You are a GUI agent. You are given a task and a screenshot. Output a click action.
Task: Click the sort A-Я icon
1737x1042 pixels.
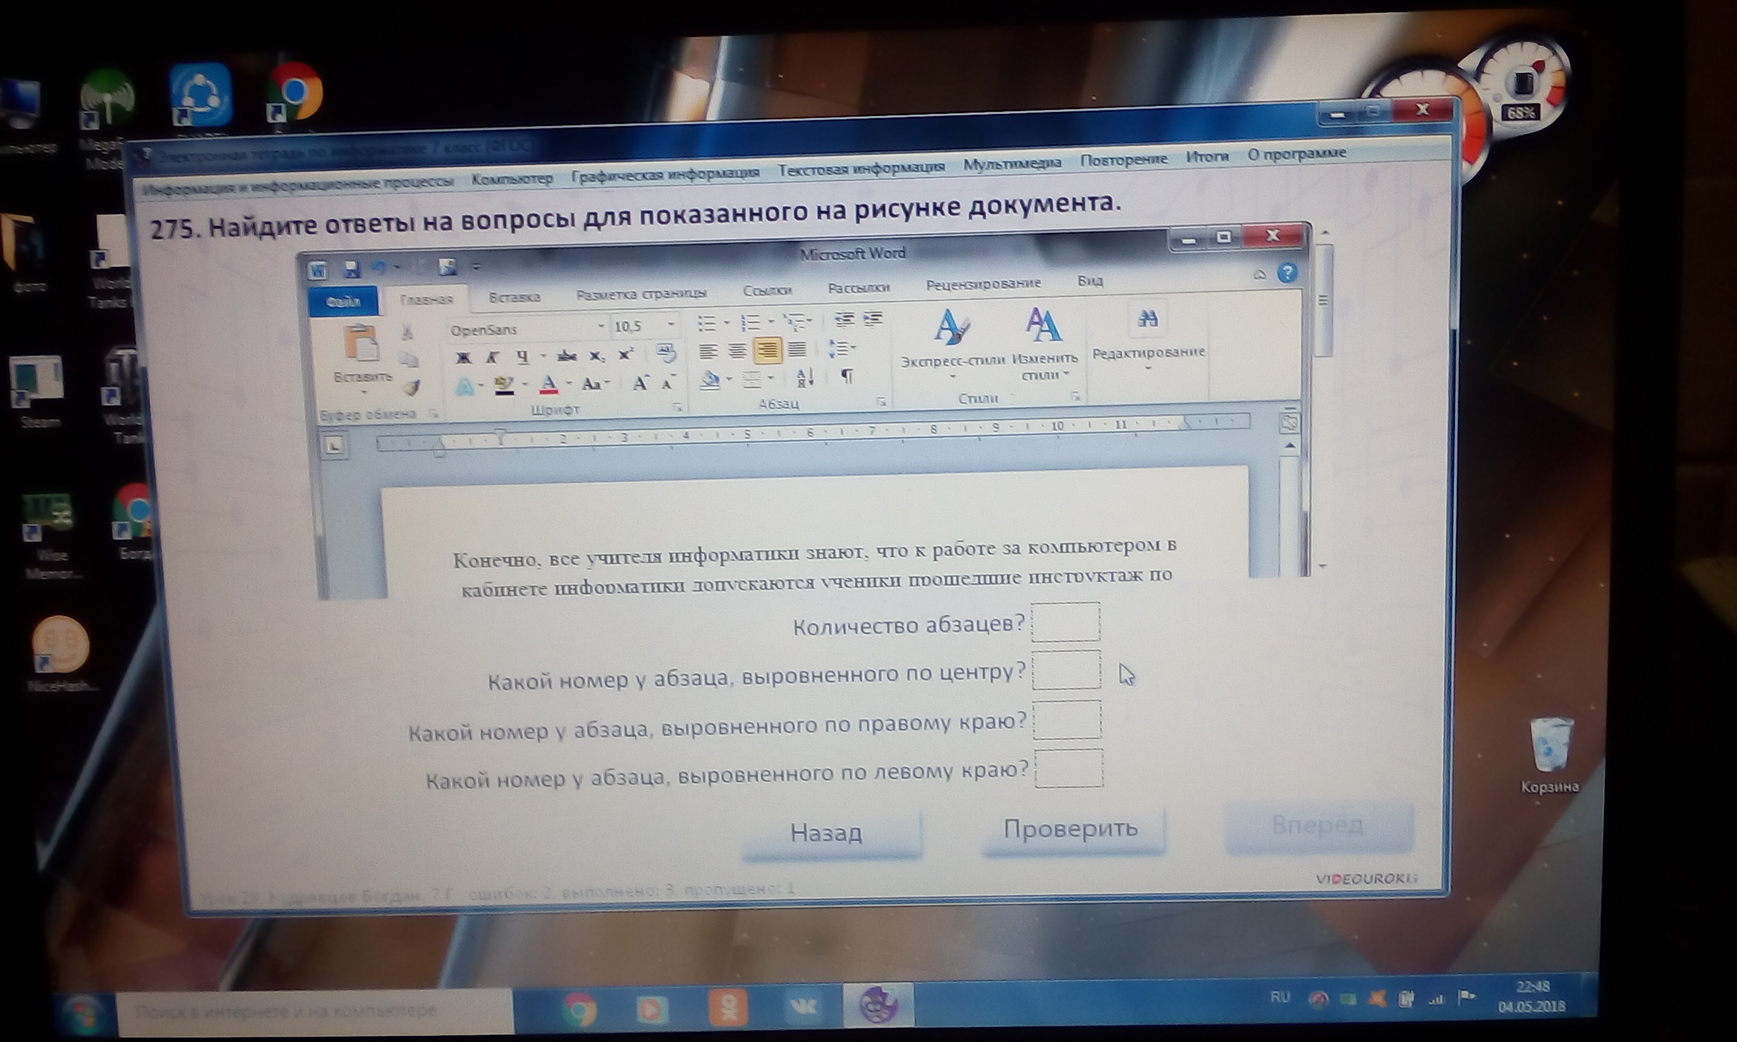coord(805,377)
